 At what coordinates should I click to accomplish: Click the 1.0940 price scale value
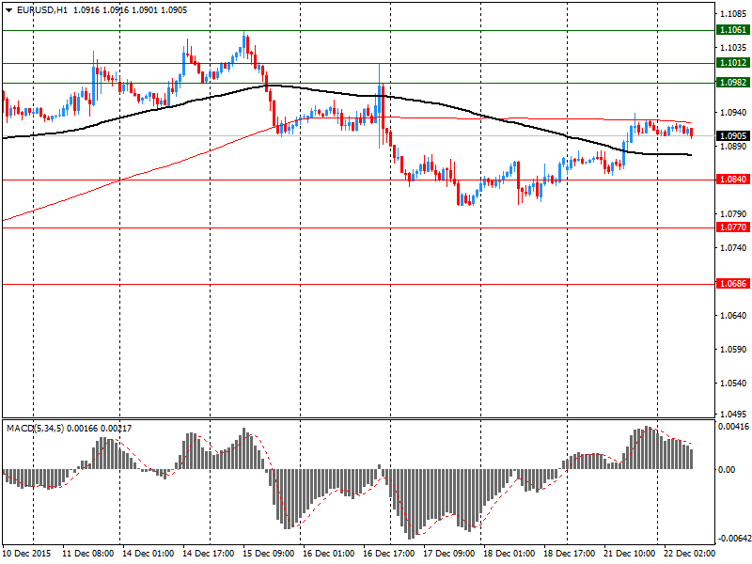coord(733,112)
